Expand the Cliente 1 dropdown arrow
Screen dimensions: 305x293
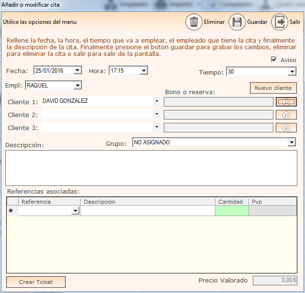pyautogui.click(x=157, y=101)
